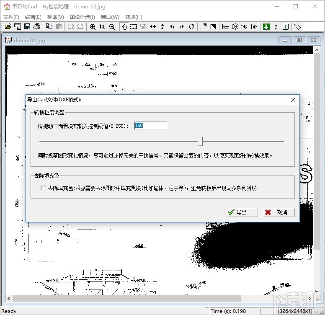Click the tag icon in toolbar
325x315 pixels.
[298, 26]
